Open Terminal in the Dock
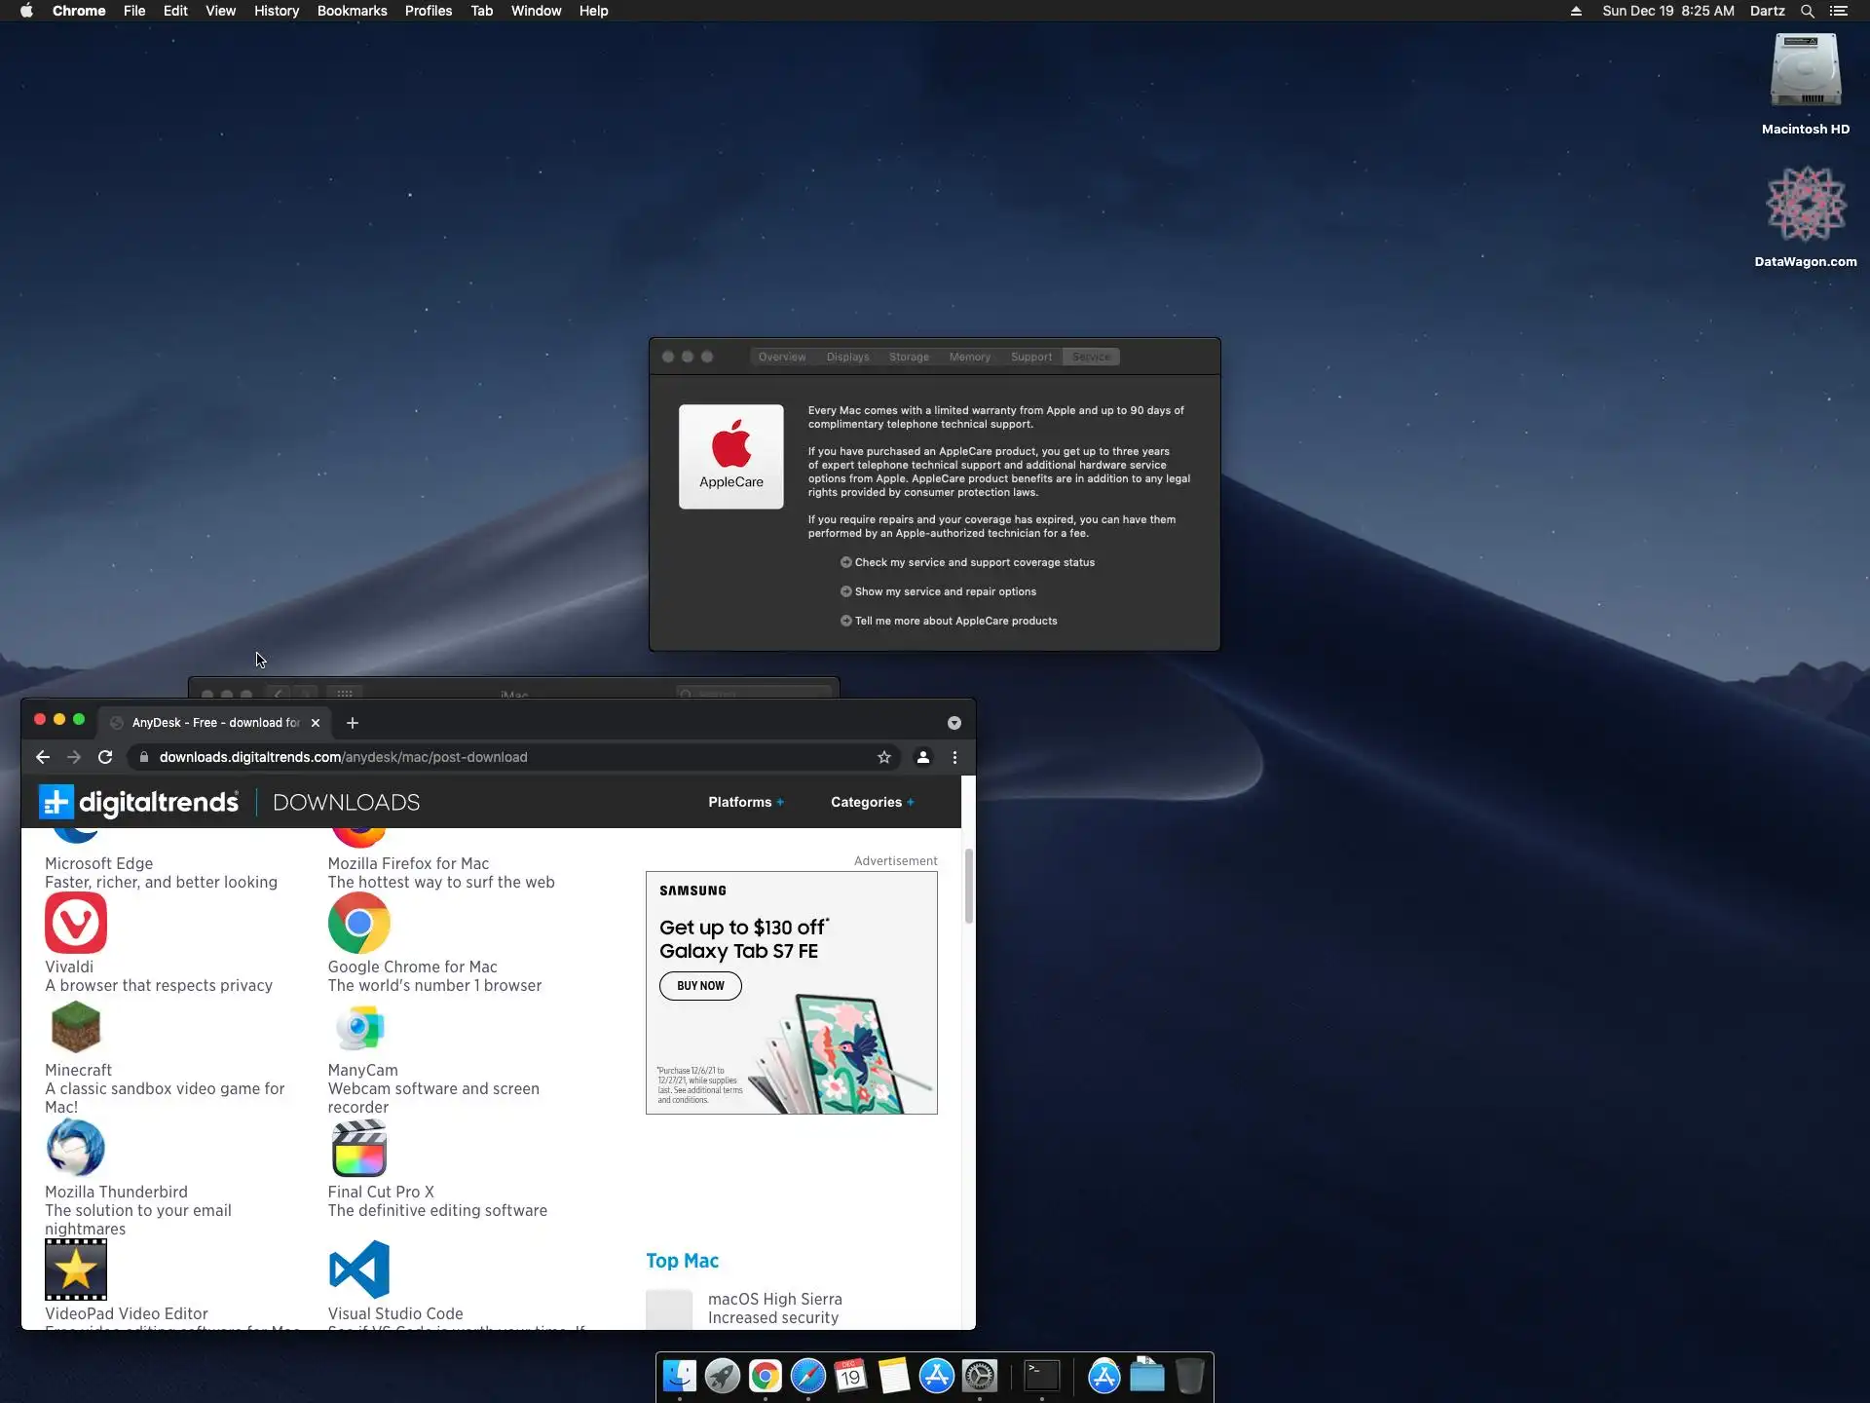This screenshot has height=1403, width=1870. [1042, 1376]
